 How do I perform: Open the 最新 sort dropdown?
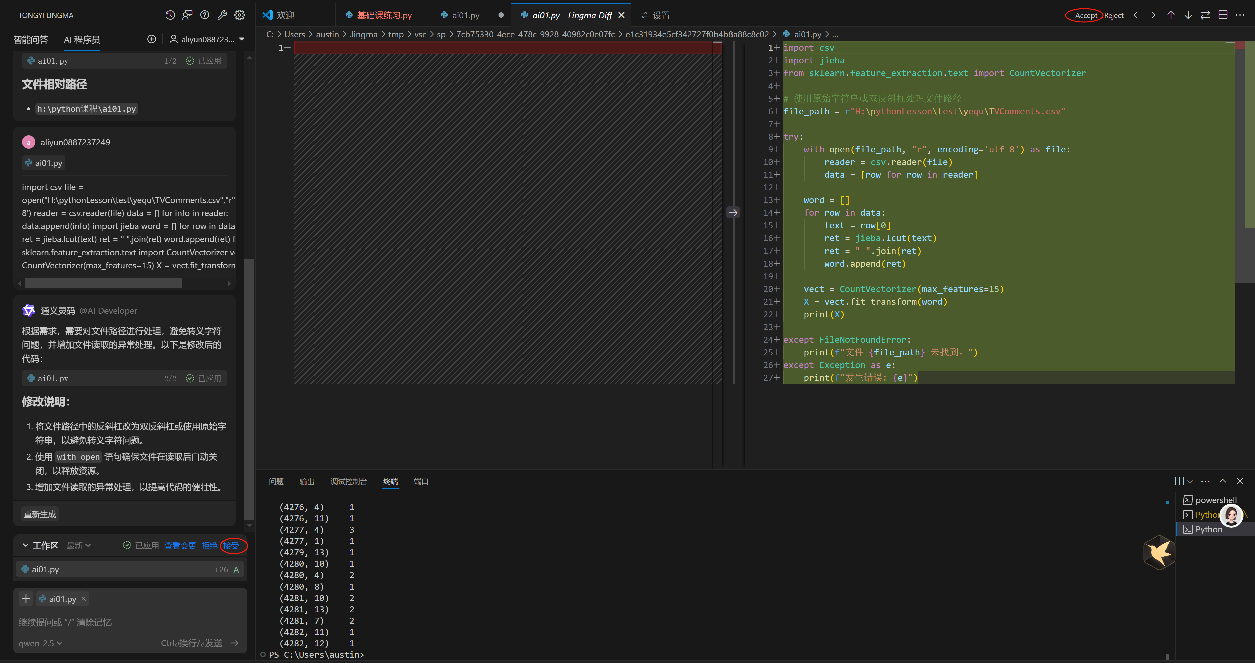click(x=78, y=545)
